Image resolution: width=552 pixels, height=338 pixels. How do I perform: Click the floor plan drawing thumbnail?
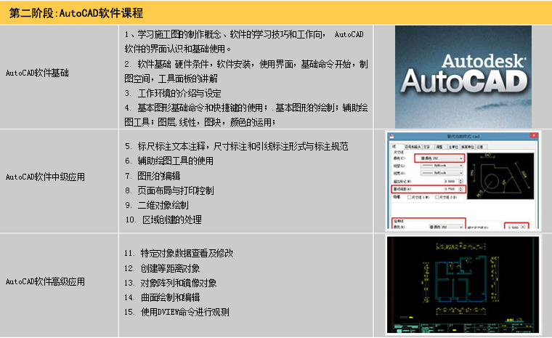click(x=461, y=283)
